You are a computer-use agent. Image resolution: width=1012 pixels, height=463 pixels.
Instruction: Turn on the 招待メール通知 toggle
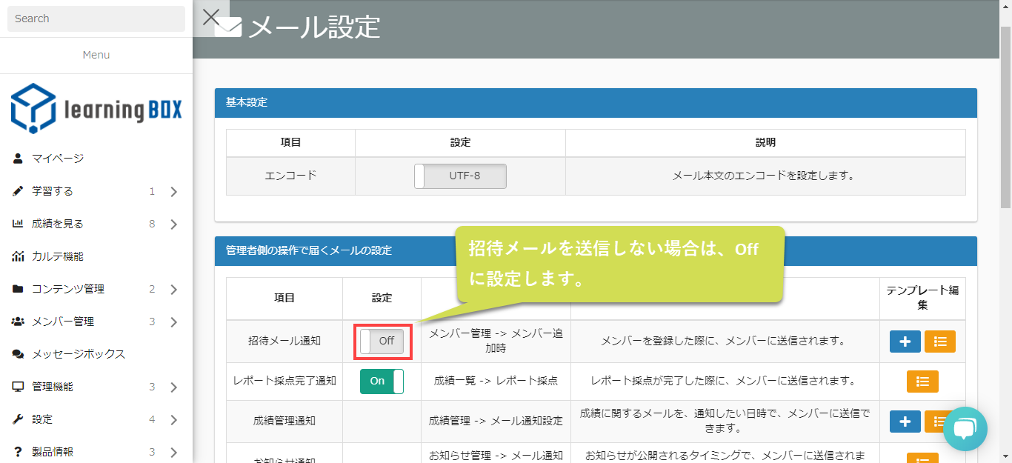[x=382, y=342]
